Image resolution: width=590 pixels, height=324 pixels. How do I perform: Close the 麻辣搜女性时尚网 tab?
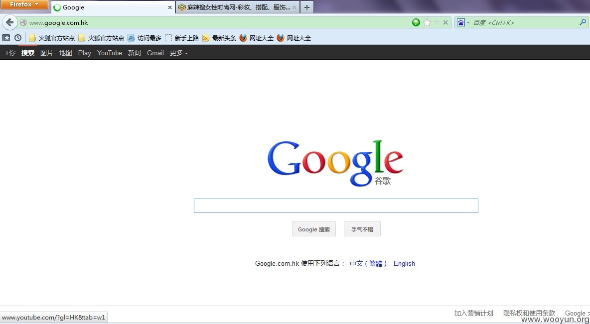pyautogui.click(x=294, y=7)
